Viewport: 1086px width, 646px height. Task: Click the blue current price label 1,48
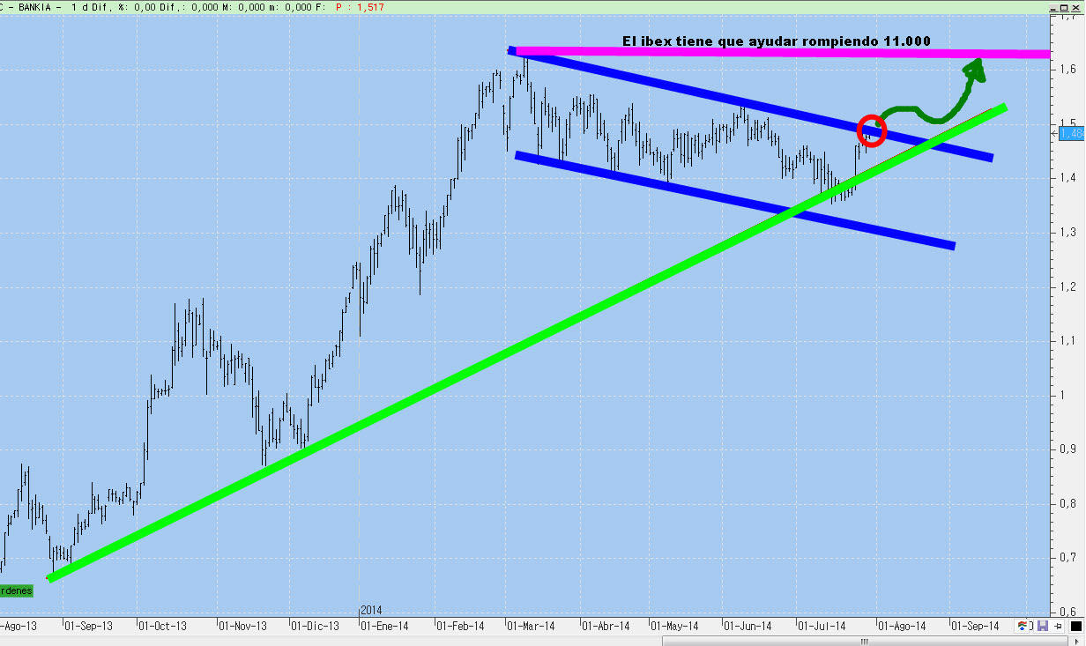point(1071,133)
